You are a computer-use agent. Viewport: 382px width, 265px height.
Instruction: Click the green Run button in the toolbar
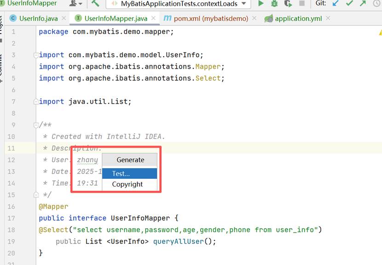(260, 3)
